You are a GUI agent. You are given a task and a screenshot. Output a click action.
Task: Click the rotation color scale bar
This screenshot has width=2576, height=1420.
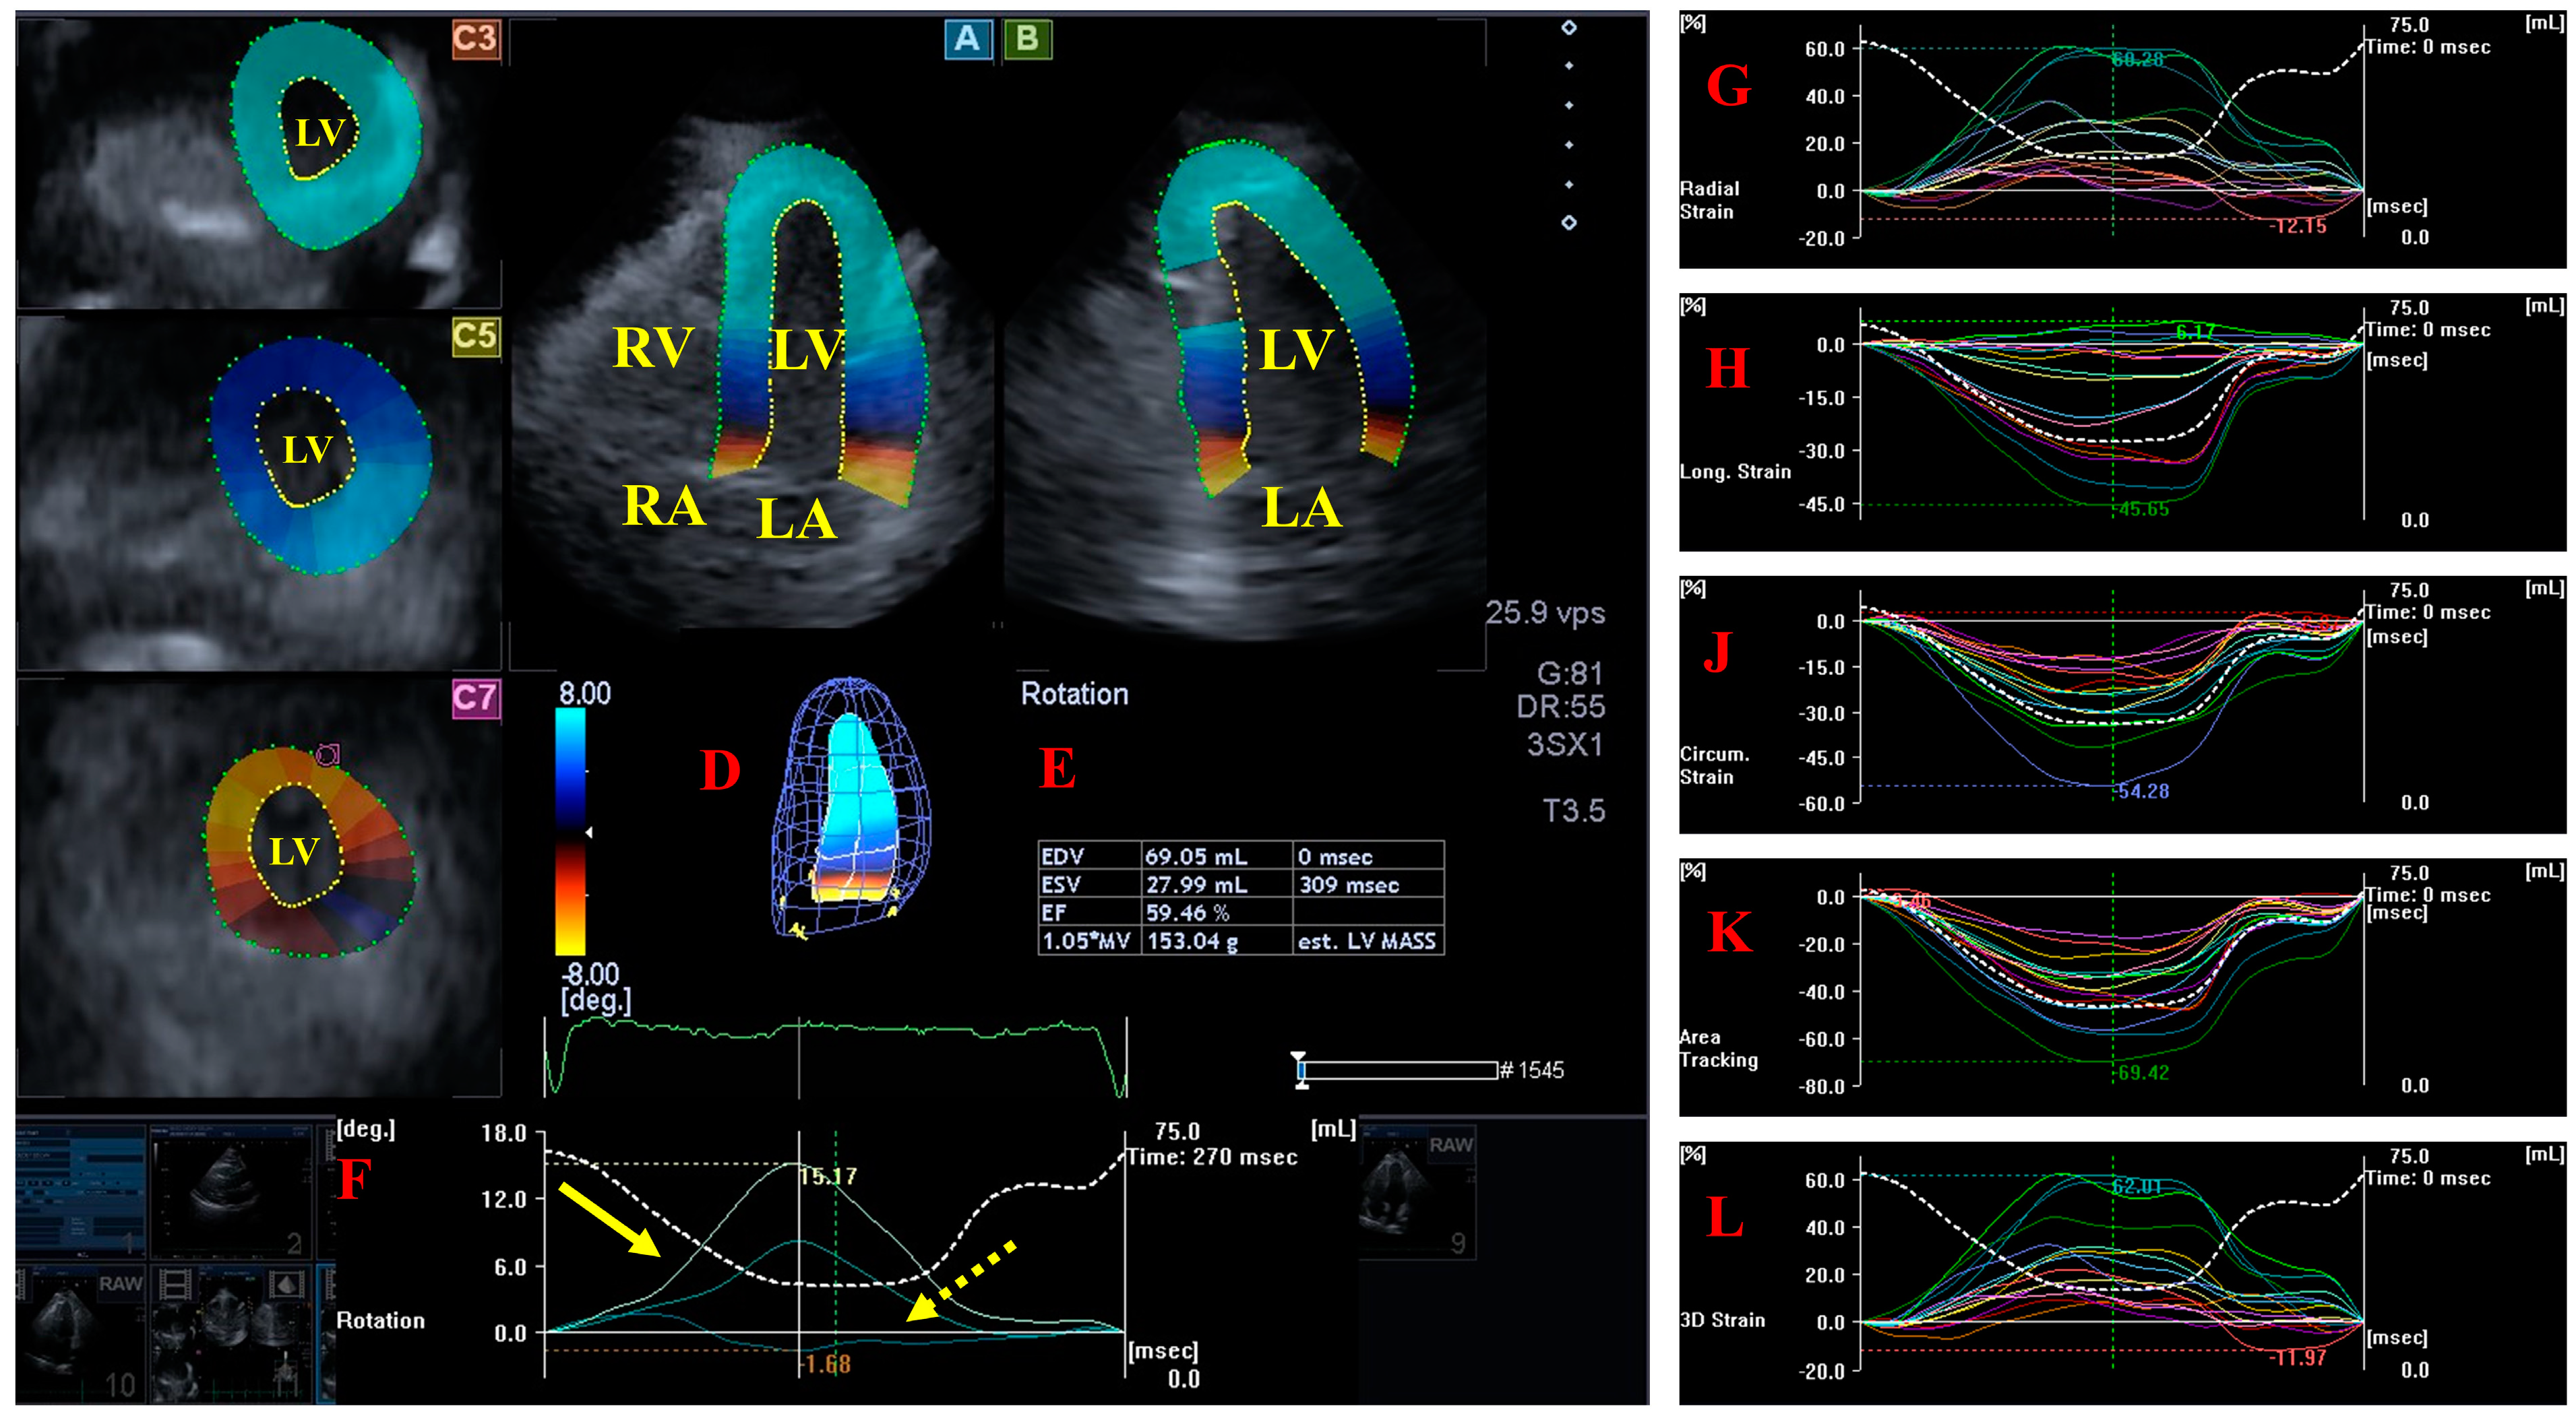click(x=571, y=831)
